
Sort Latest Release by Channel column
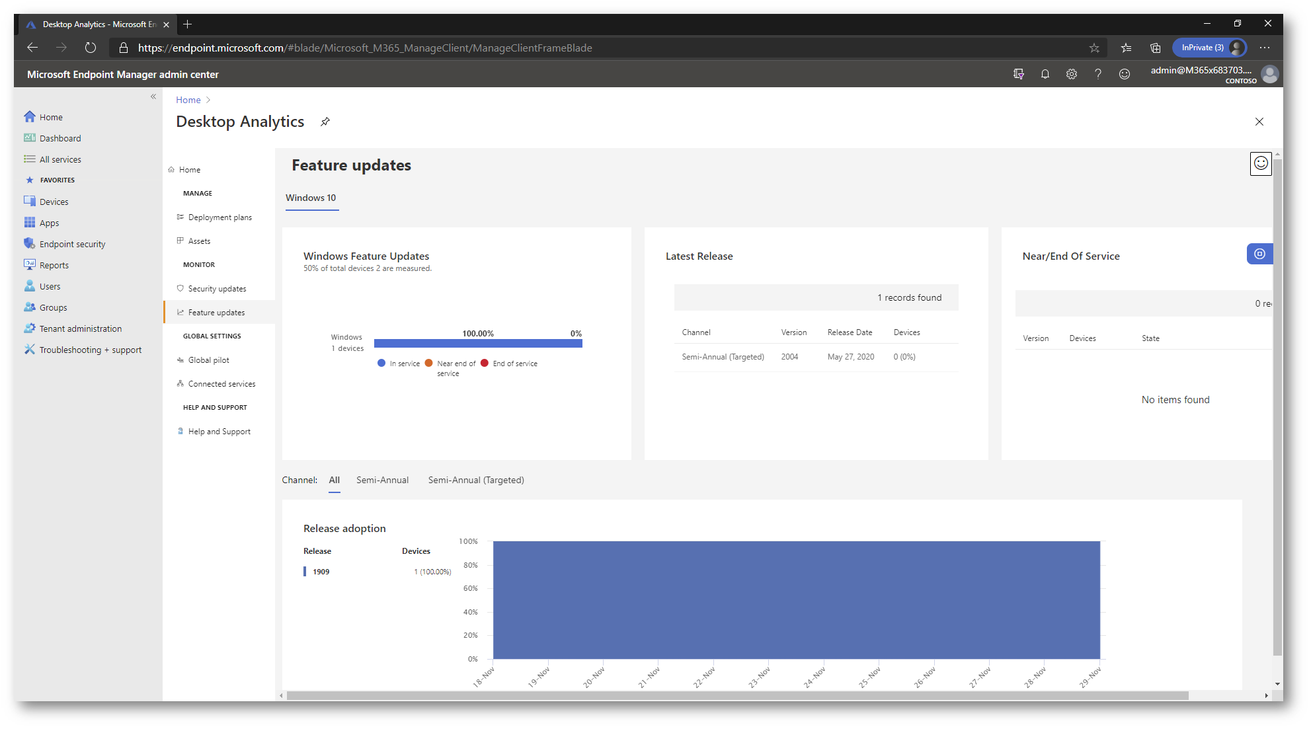point(696,332)
